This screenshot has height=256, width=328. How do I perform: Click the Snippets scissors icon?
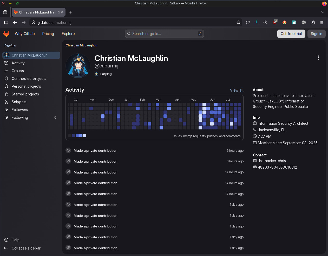(6, 102)
